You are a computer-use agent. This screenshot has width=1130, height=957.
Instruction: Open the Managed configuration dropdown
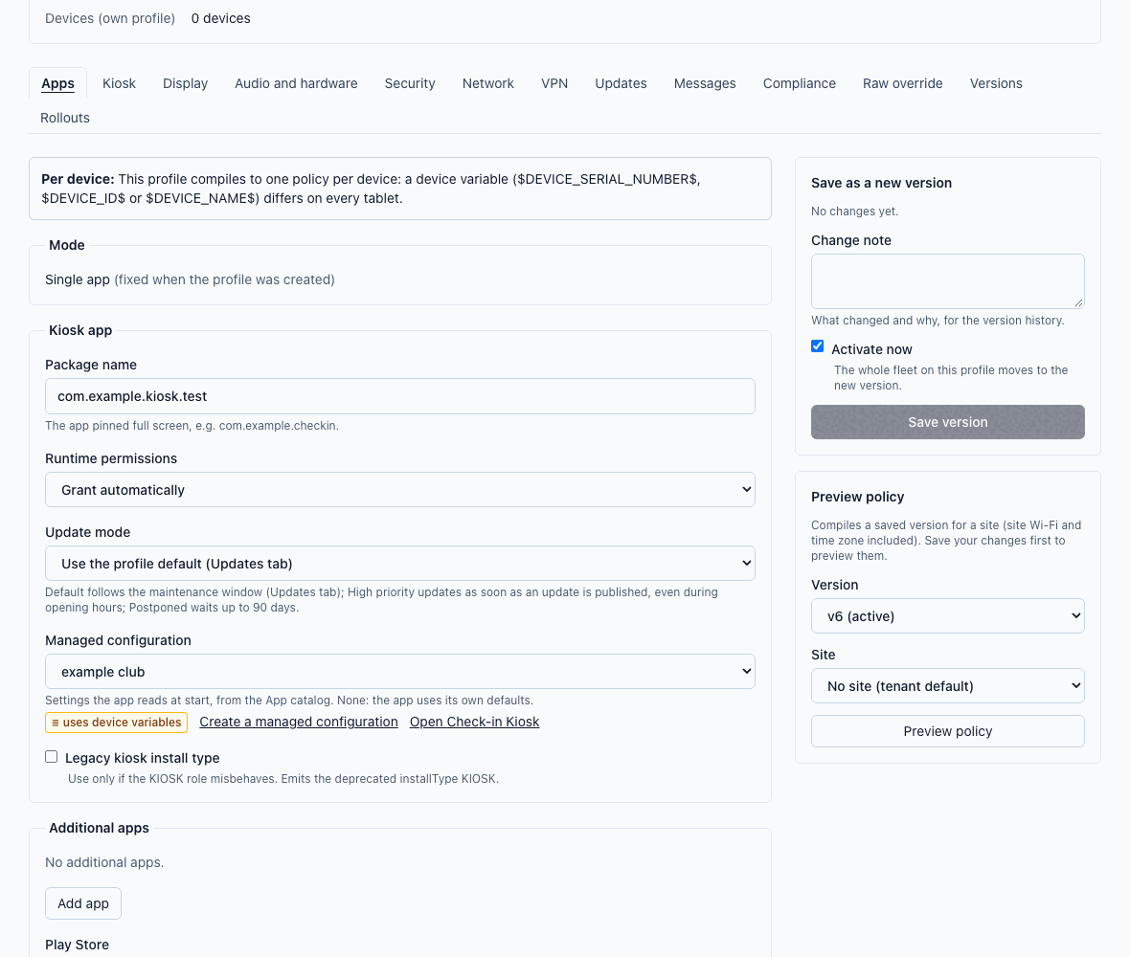point(400,671)
